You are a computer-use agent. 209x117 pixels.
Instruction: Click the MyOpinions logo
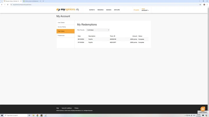tap(67, 10)
